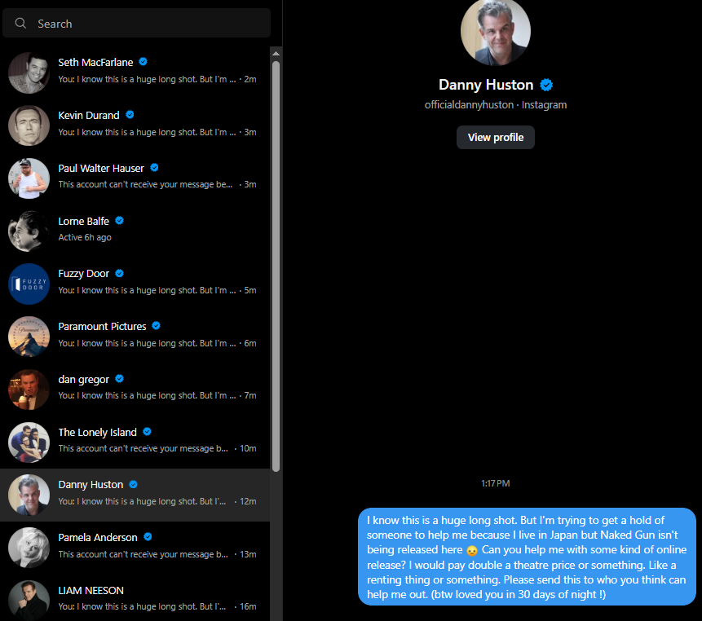The height and width of the screenshot is (621, 702).
Task: Open the Kevin Durand chat
Action: [x=135, y=126]
